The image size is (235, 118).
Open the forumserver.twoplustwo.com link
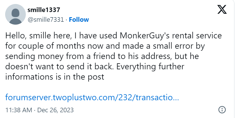pos(92,97)
